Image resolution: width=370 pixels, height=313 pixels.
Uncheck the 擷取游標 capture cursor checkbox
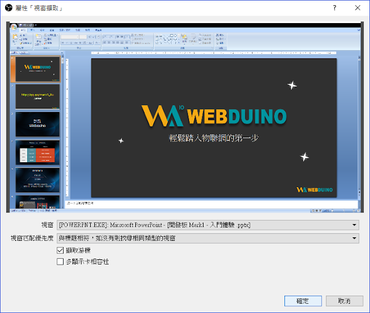pos(60,250)
